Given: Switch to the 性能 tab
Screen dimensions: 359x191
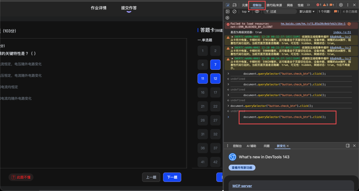Looking at the screenshot, I should pos(300,5).
